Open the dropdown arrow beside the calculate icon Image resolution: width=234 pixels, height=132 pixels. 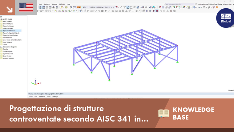[x=64, y=7]
